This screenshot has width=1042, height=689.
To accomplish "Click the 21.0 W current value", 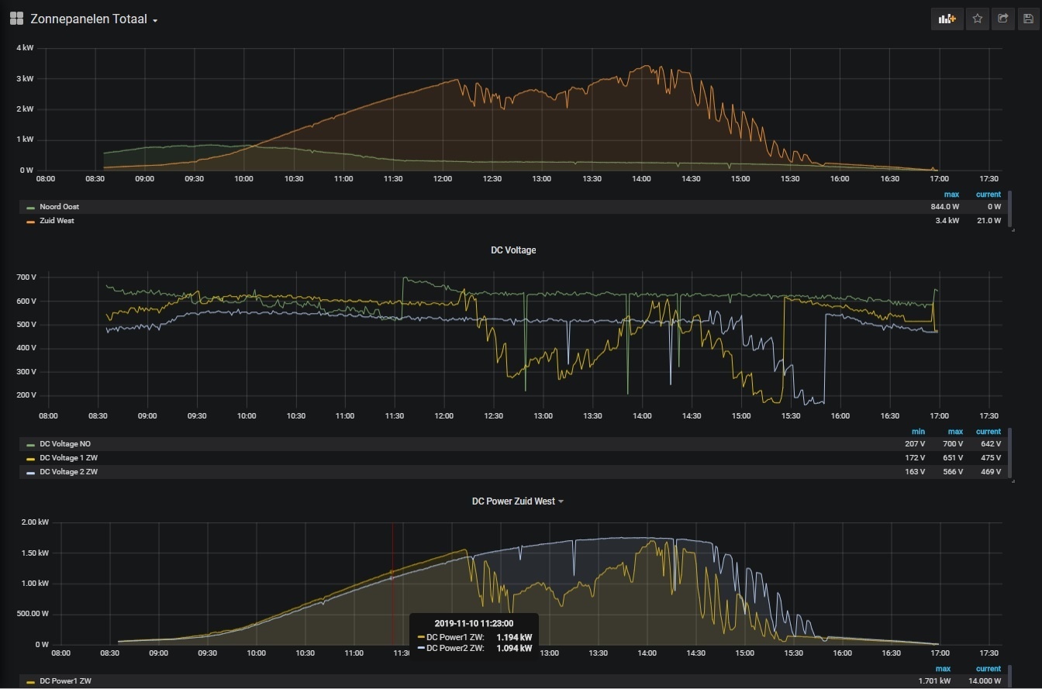I will click(x=989, y=221).
